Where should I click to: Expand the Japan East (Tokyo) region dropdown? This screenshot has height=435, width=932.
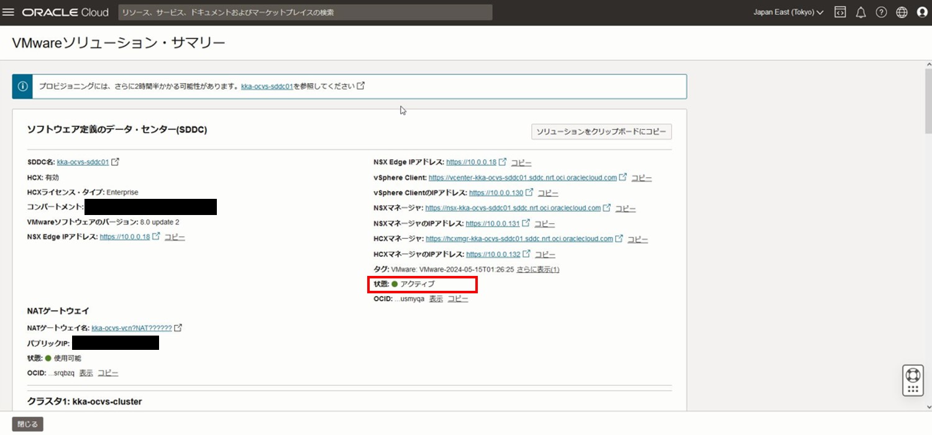788,12
